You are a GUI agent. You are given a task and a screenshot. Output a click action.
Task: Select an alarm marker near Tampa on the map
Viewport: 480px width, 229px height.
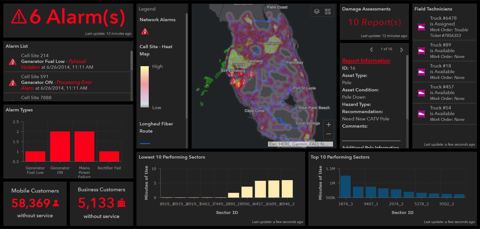coord(241,74)
